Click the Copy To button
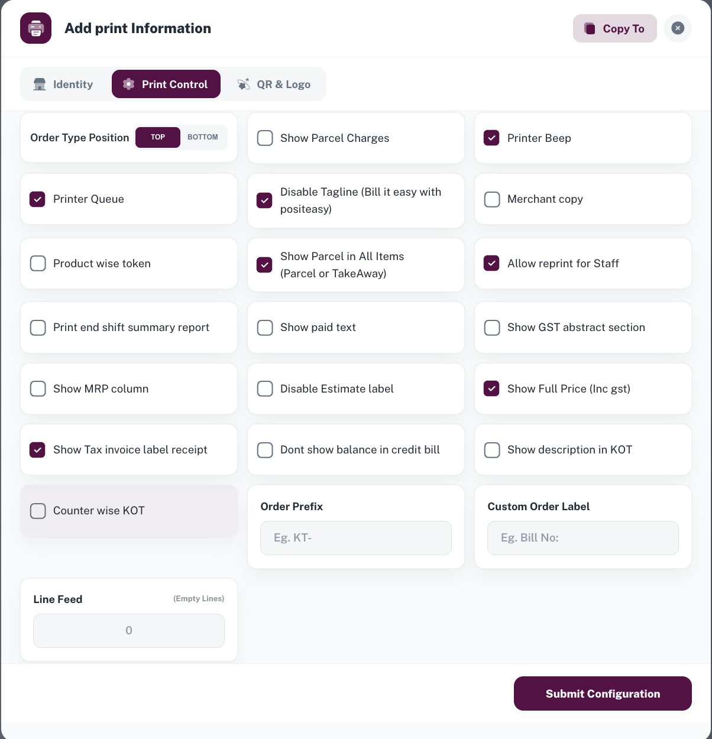 pos(614,28)
